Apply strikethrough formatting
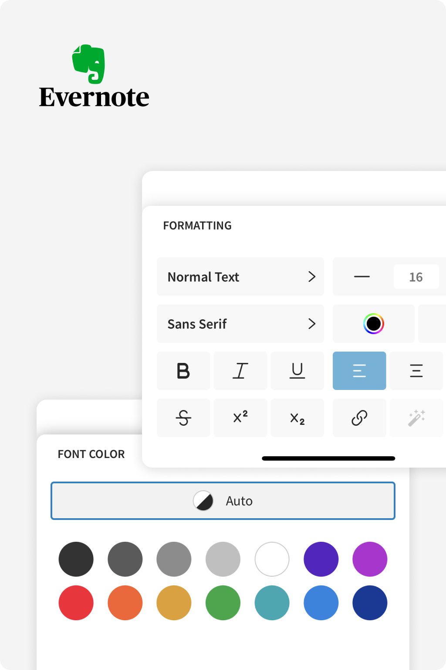Screen dimensions: 446x670 (x=183, y=418)
